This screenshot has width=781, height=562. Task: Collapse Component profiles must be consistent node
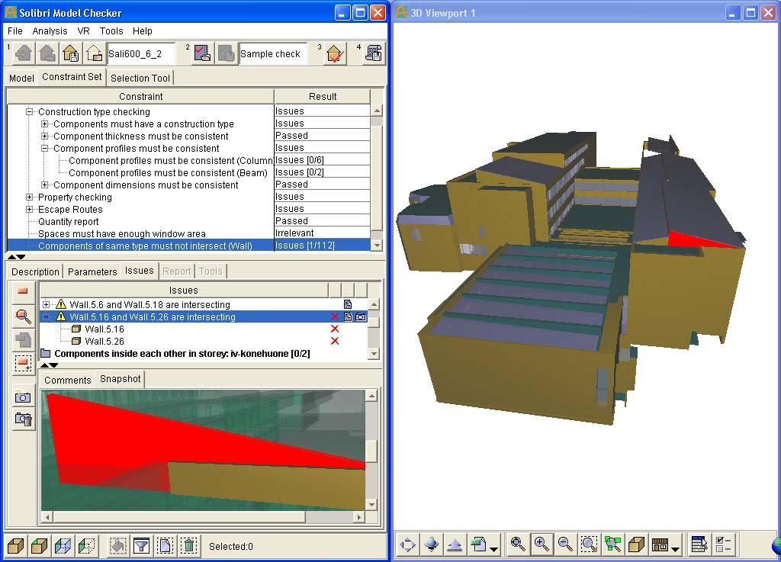pyautogui.click(x=45, y=149)
